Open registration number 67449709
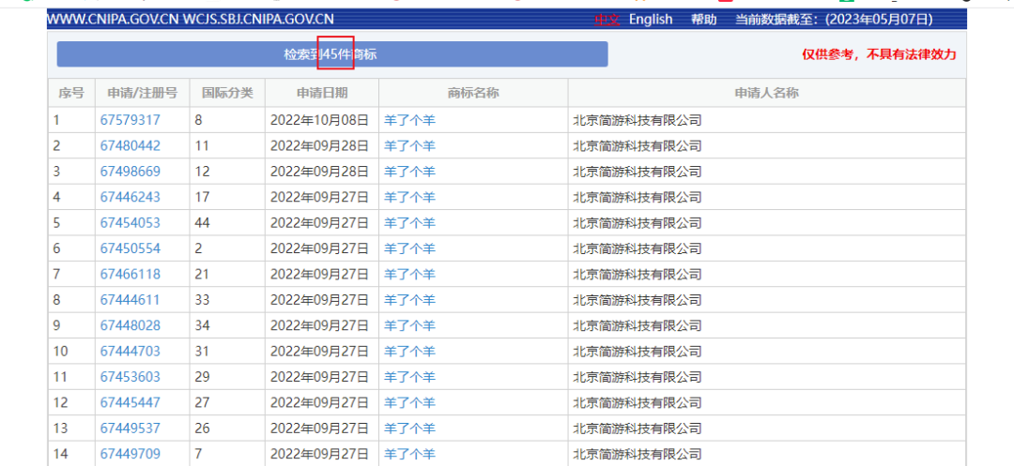 [130, 454]
